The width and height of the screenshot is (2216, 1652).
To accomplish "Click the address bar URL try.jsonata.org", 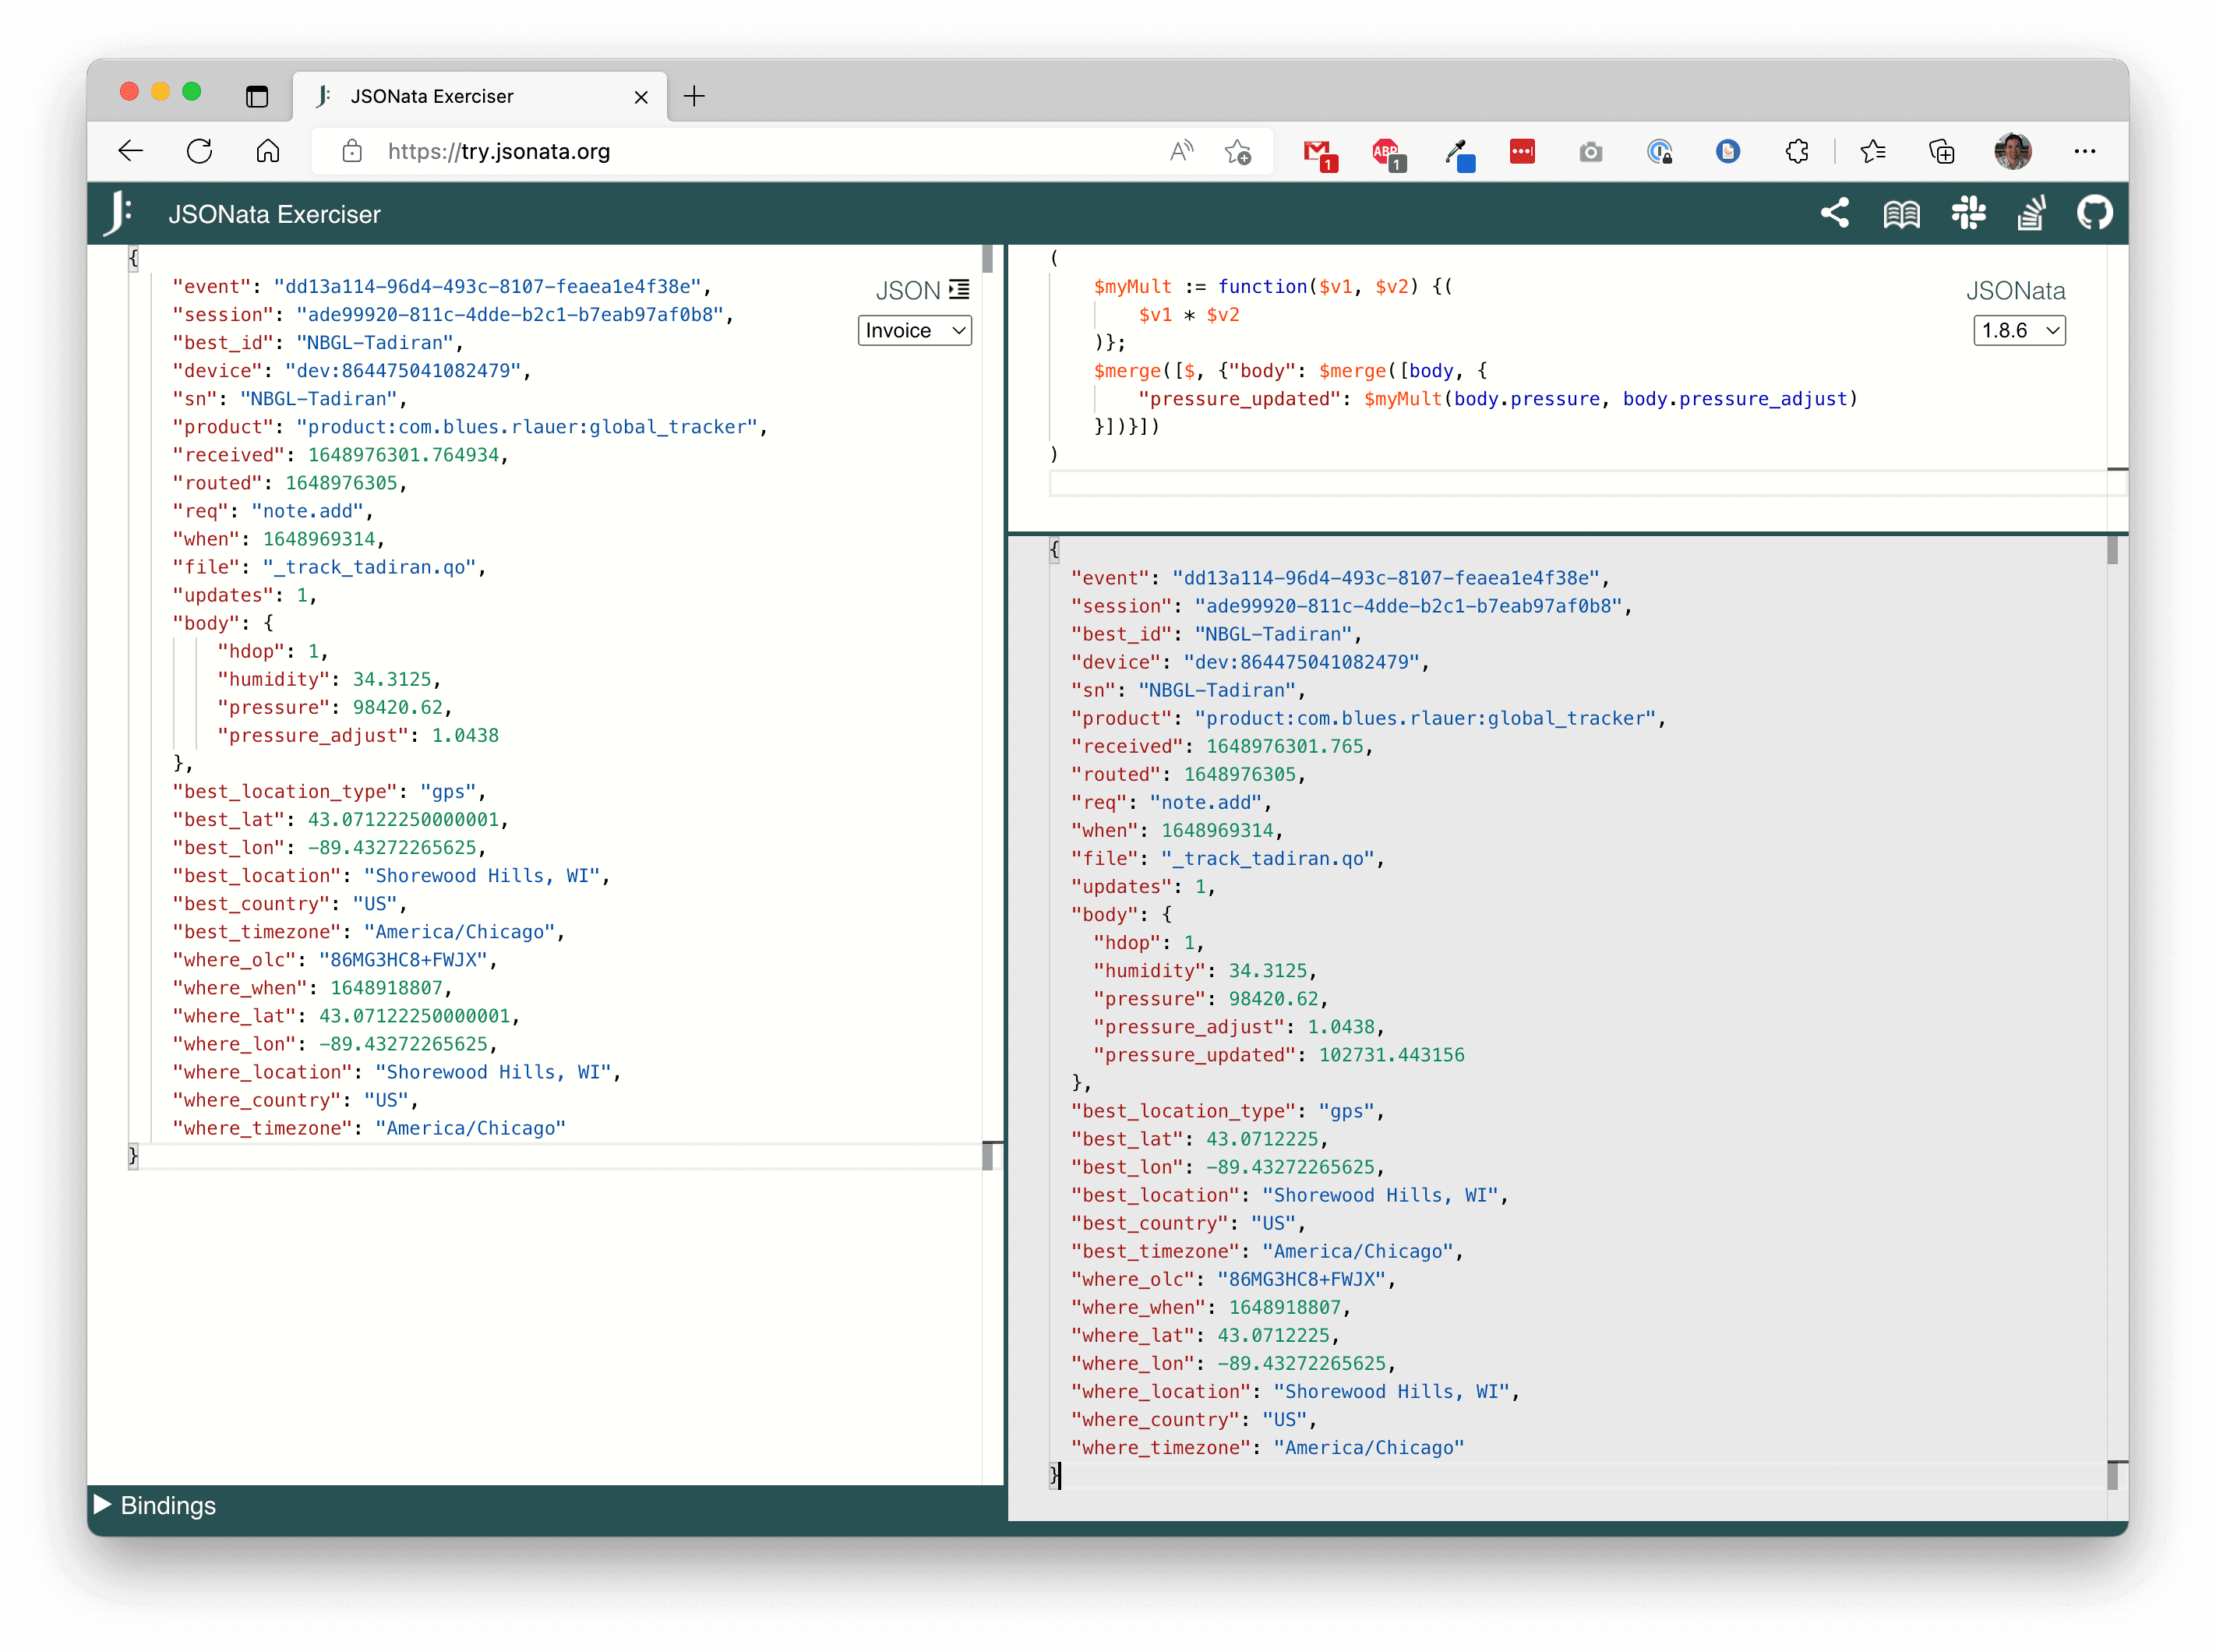I will pos(498,151).
